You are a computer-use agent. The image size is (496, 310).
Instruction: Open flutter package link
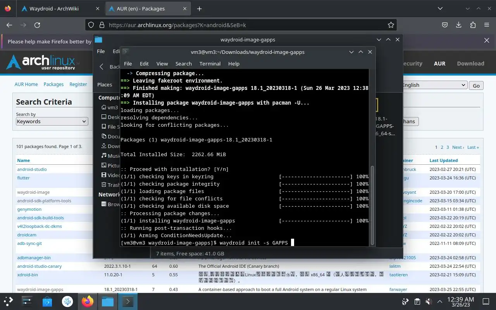pyautogui.click(x=23, y=178)
